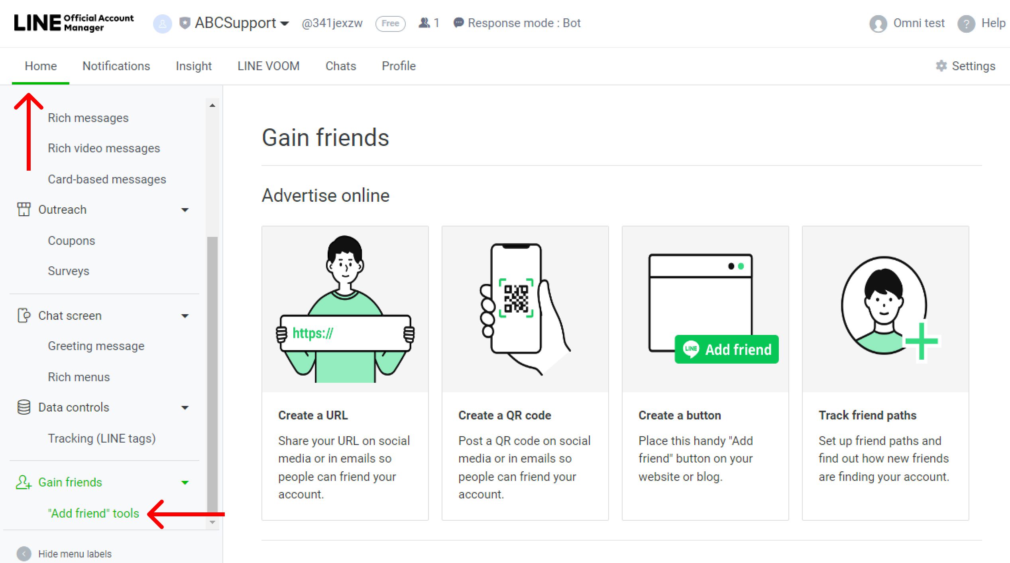Open the Rich menus link
Viewport: 1010px width, 563px height.
point(79,377)
